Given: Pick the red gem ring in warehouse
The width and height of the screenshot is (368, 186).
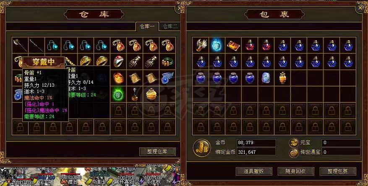Looking at the screenshot, I should [118, 62].
